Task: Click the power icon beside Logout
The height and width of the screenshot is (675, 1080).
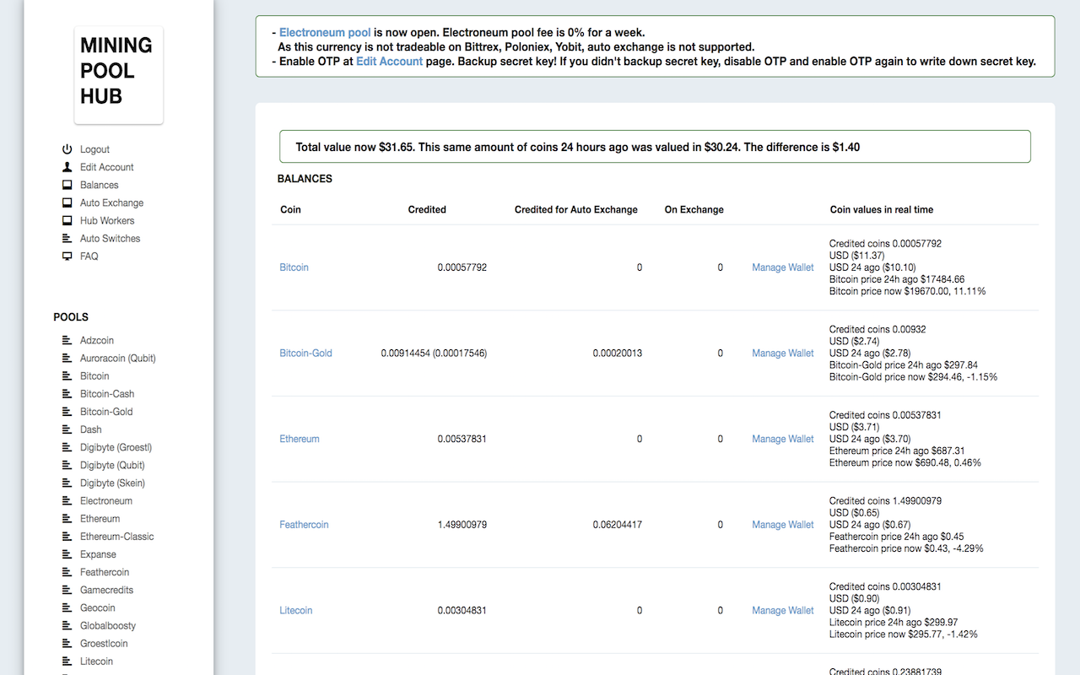Action: tap(67, 149)
